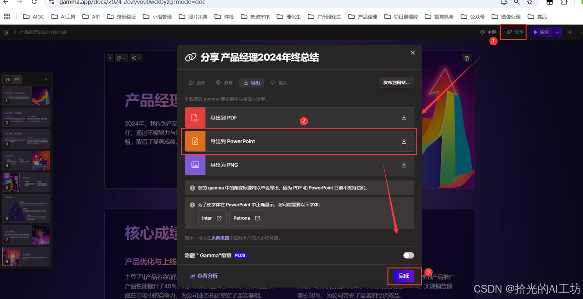Click the PLUS badge beside Gamma 徽章
The width and height of the screenshot is (583, 299).
(x=240, y=255)
